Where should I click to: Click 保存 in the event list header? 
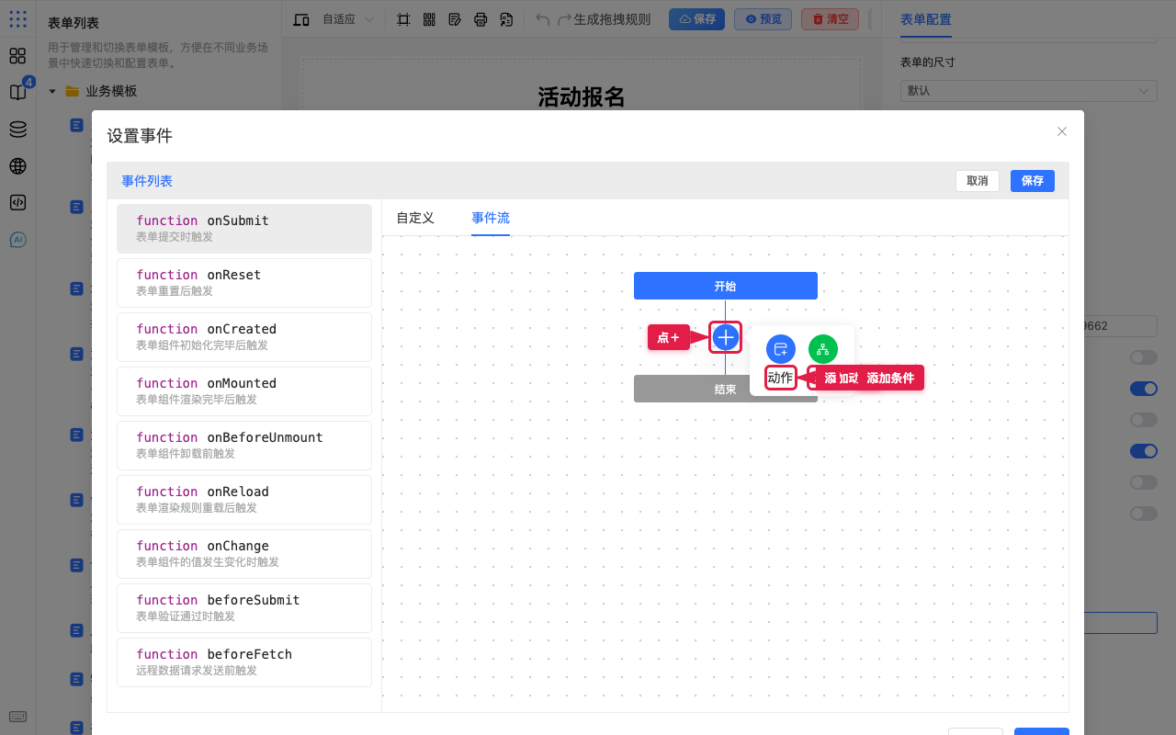click(x=1033, y=181)
